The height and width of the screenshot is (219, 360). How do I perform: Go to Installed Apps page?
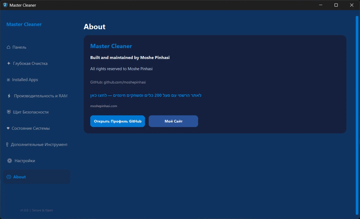pos(37,80)
